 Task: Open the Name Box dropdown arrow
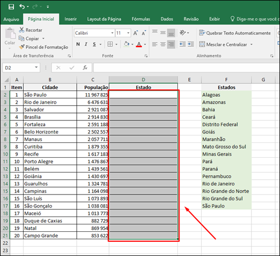(36, 68)
